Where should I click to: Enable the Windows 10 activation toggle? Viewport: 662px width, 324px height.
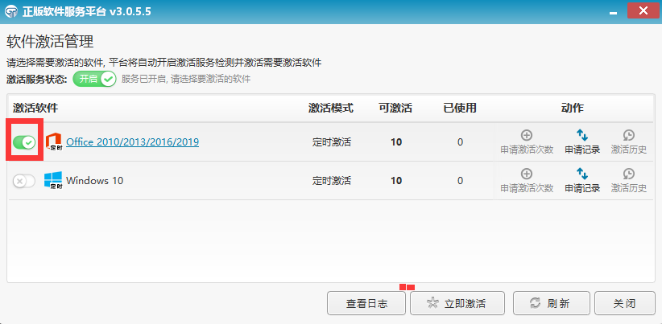pyautogui.click(x=24, y=181)
